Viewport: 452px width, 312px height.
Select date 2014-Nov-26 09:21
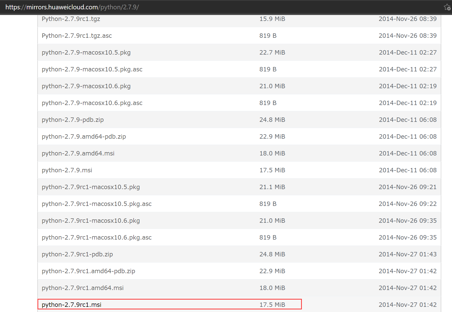(408, 187)
